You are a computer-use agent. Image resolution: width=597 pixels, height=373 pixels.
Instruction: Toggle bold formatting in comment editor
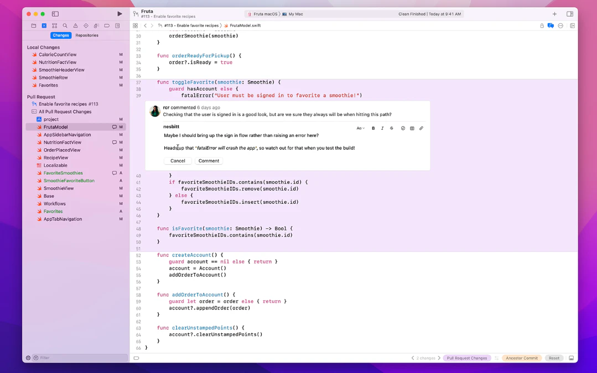click(373, 128)
